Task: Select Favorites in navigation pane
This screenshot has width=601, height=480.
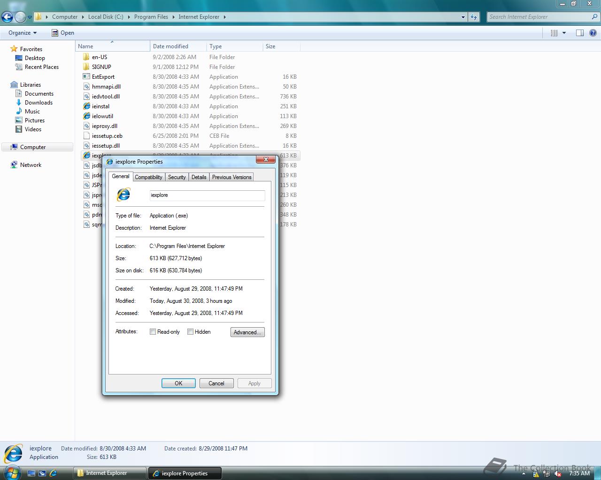Action: (x=31, y=49)
